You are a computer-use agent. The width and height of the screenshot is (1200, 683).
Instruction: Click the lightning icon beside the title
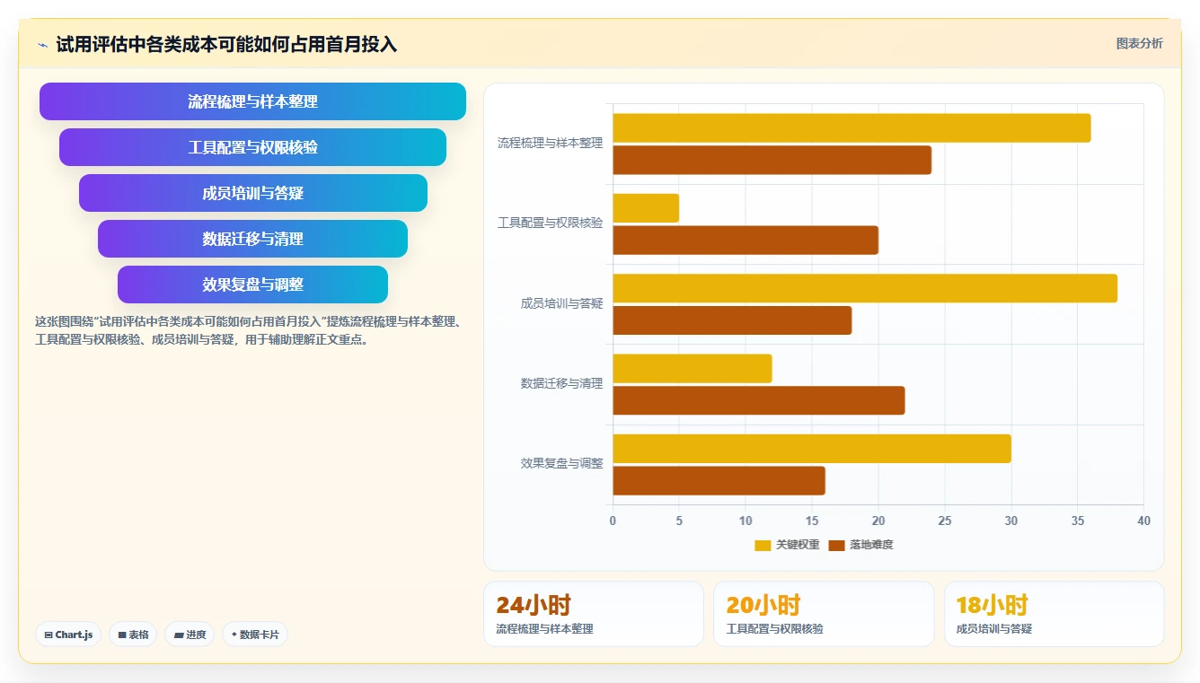tap(42, 45)
